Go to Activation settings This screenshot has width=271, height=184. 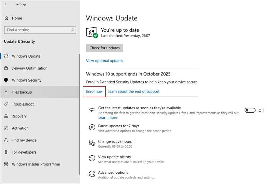40,128
